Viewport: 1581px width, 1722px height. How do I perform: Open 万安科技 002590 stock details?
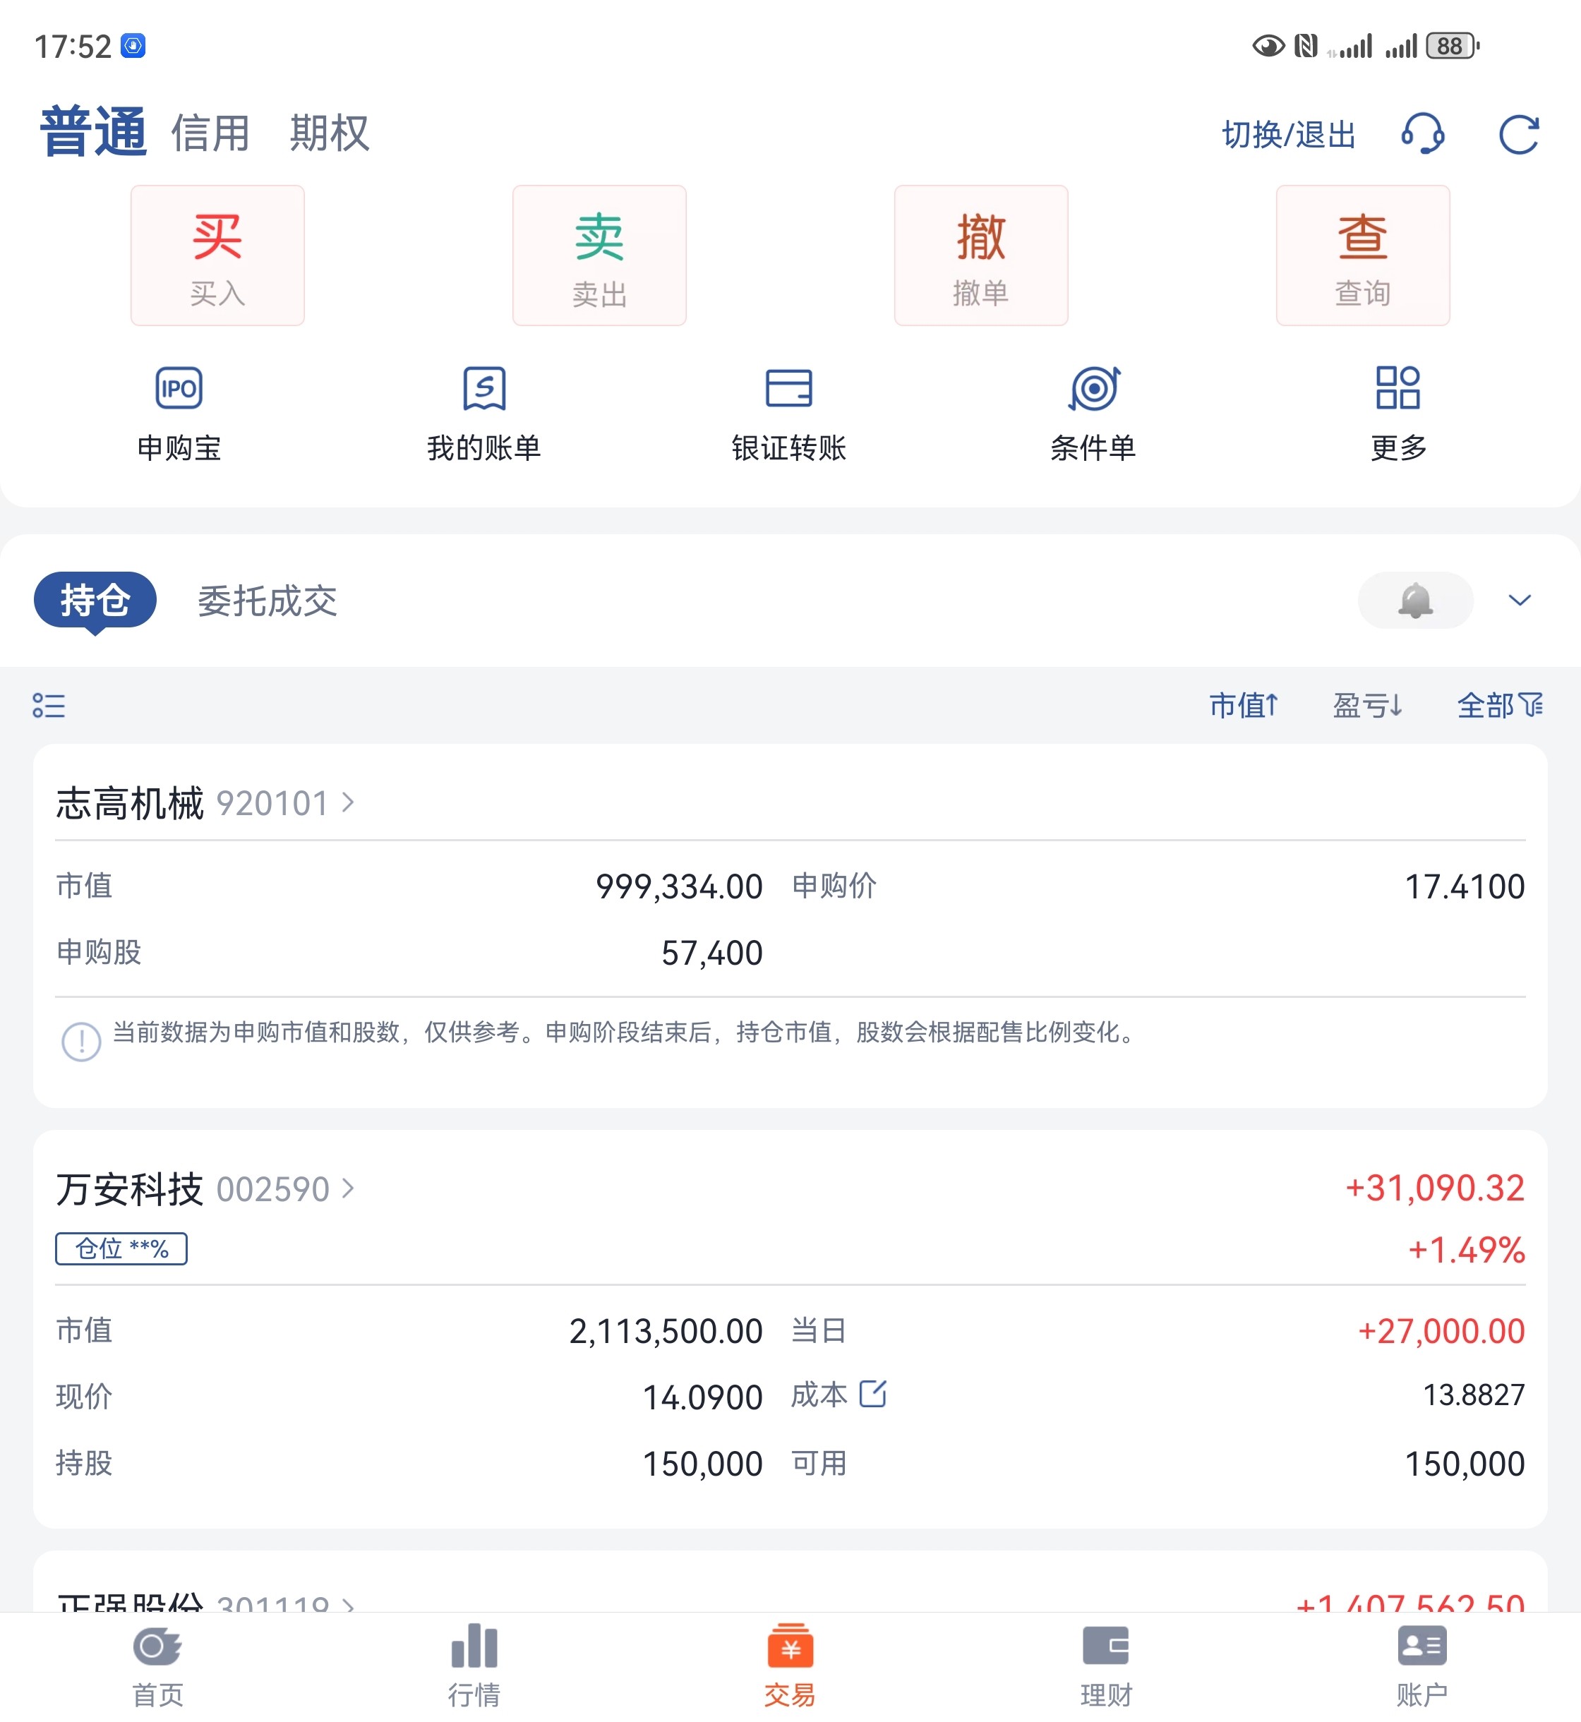pos(205,1188)
